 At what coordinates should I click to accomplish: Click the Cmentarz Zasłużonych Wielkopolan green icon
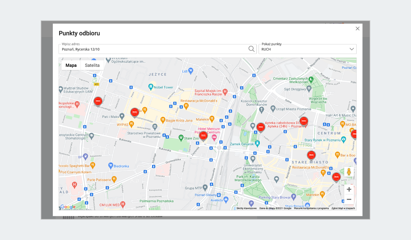[311, 80]
